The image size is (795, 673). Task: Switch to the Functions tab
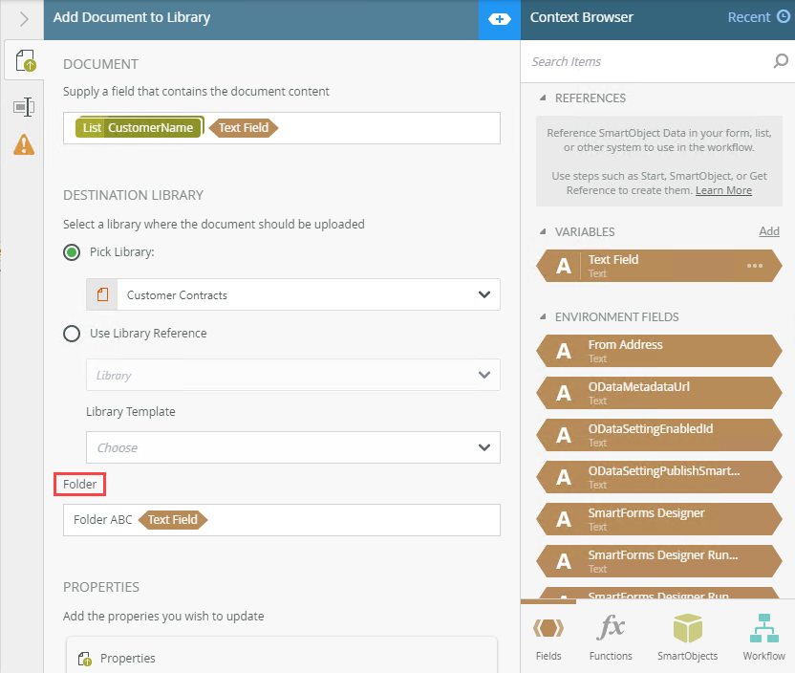pyautogui.click(x=611, y=638)
